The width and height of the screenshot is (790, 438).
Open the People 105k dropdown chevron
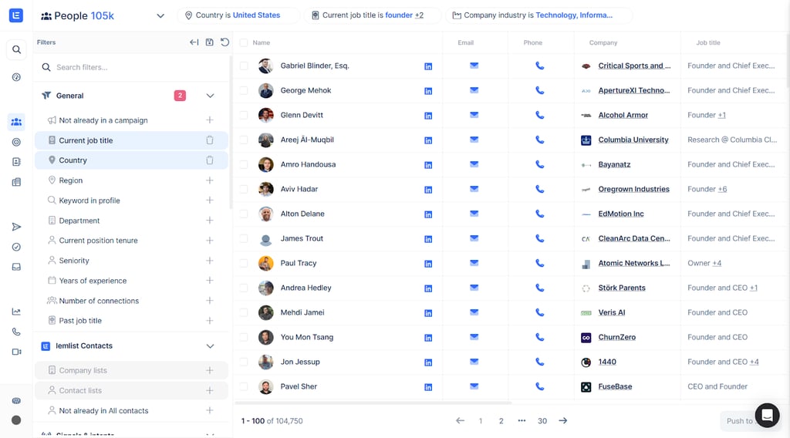point(160,15)
